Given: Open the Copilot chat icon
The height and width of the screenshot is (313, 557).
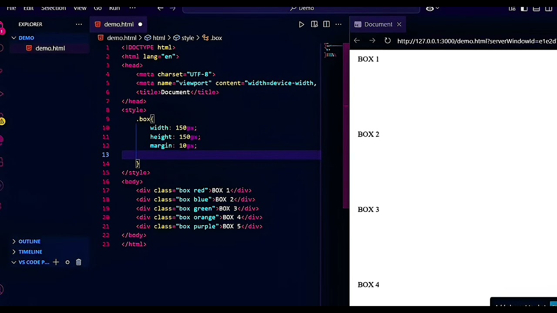Looking at the screenshot, I should pos(429,8).
